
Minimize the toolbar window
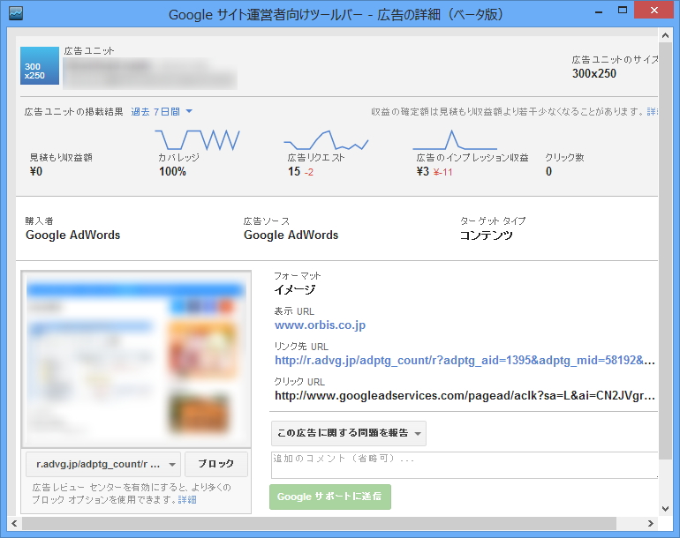coord(599,11)
